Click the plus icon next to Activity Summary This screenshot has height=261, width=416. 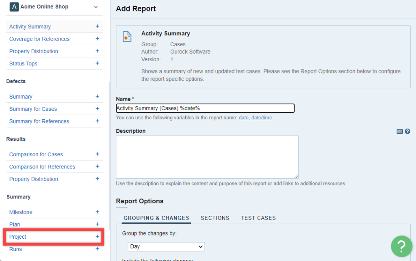pyautogui.click(x=97, y=26)
